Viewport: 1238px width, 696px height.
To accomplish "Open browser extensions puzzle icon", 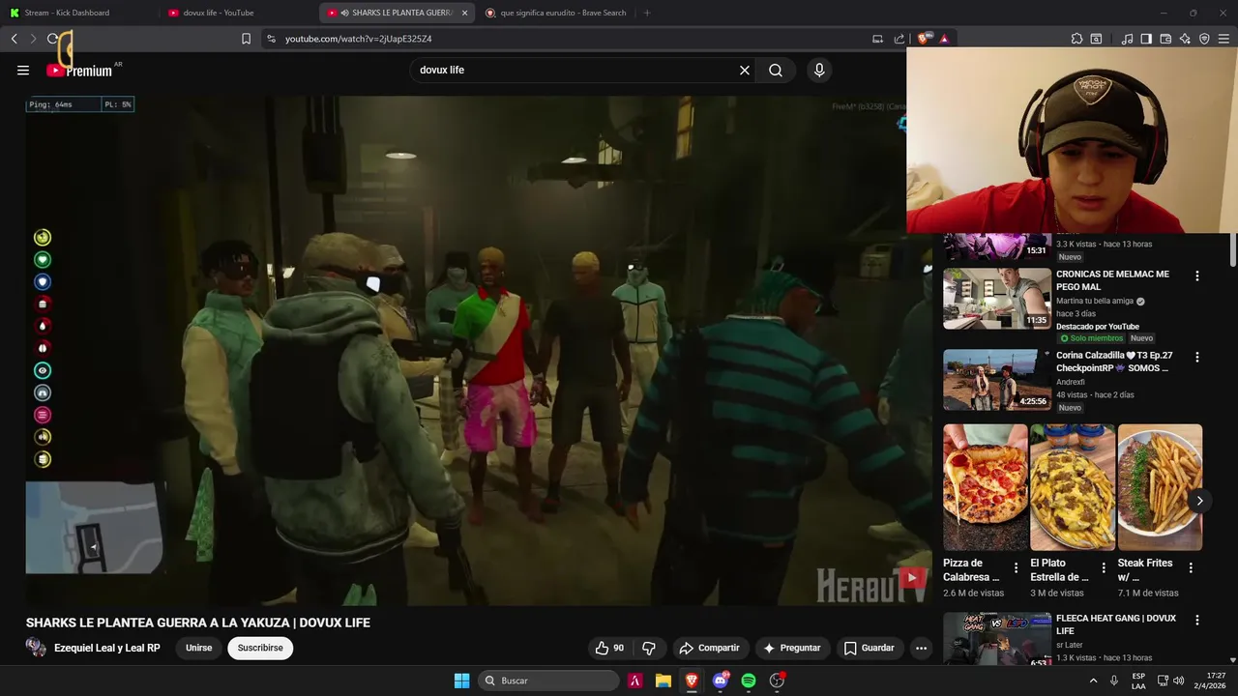I will point(1076,39).
